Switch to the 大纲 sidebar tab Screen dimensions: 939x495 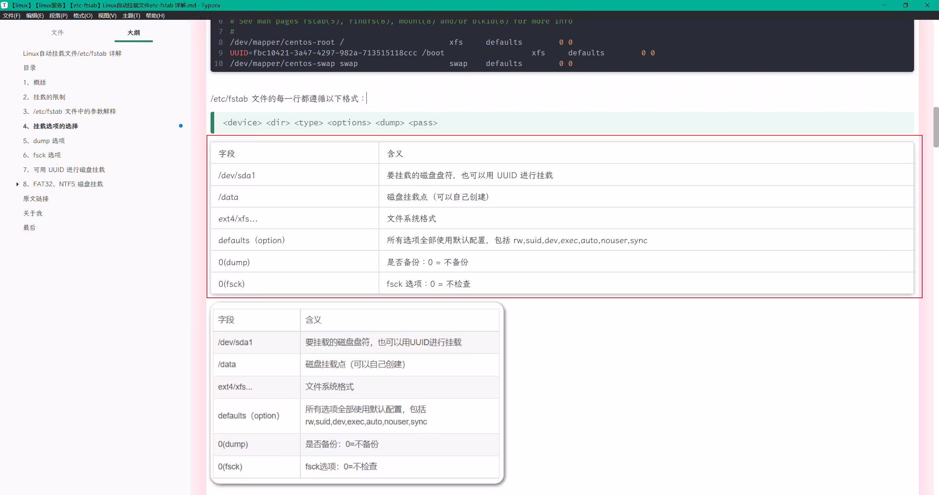point(134,33)
